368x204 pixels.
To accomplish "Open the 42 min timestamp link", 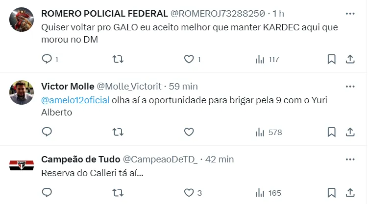I will click(219, 159).
